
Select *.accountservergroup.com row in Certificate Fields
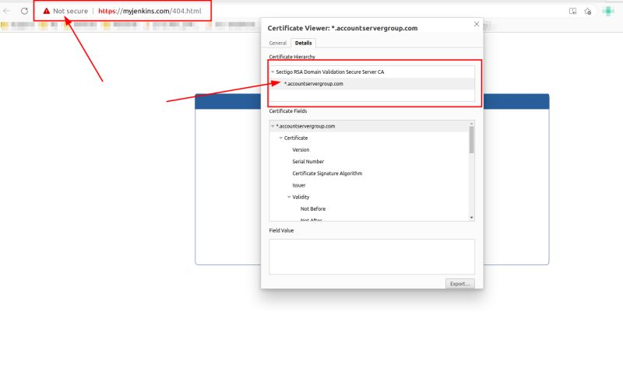click(x=369, y=126)
